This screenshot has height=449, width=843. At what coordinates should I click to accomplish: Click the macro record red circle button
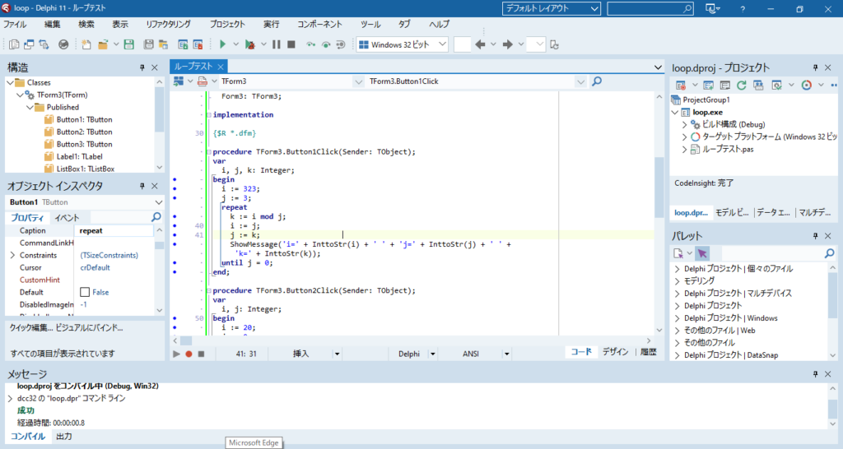tap(189, 354)
